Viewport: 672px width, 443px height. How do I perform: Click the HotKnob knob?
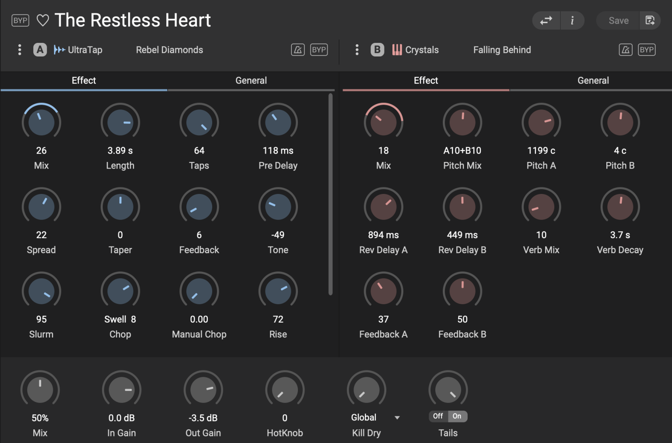[x=285, y=390]
